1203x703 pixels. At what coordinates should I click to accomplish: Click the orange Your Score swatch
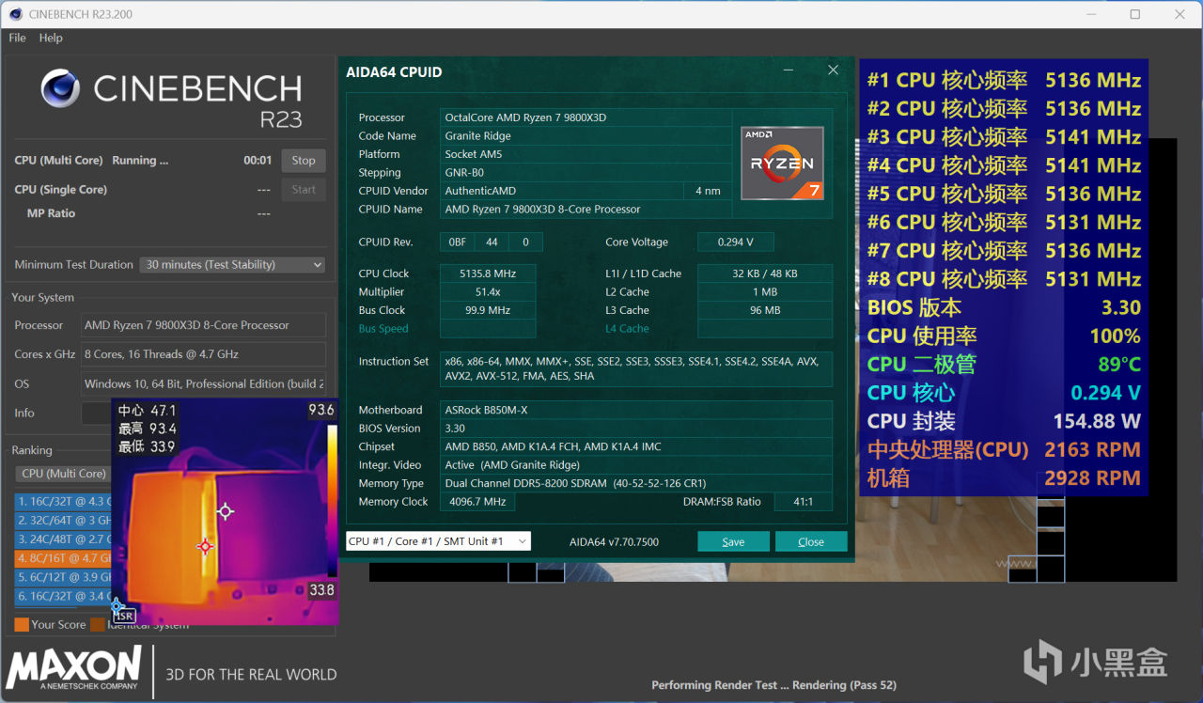[x=22, y=624]
